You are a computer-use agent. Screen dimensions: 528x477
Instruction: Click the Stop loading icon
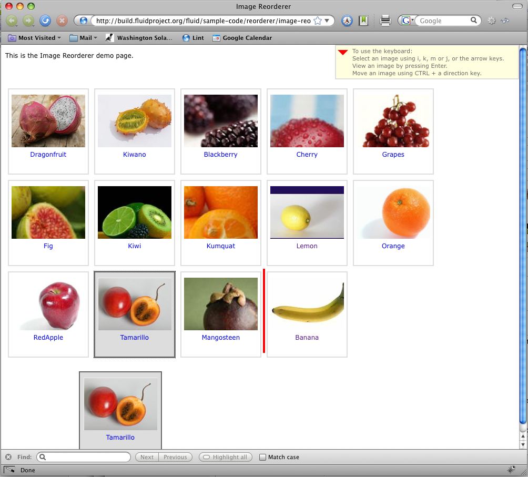pos(62,21)
